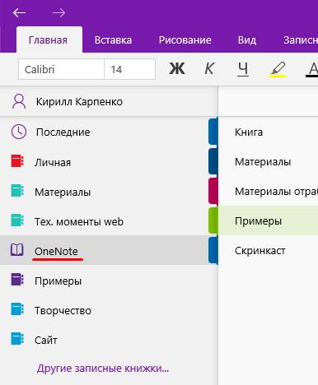Click the blue Сайт notebook icon
This screenshot has width=318, height=385.
(17, 339)
